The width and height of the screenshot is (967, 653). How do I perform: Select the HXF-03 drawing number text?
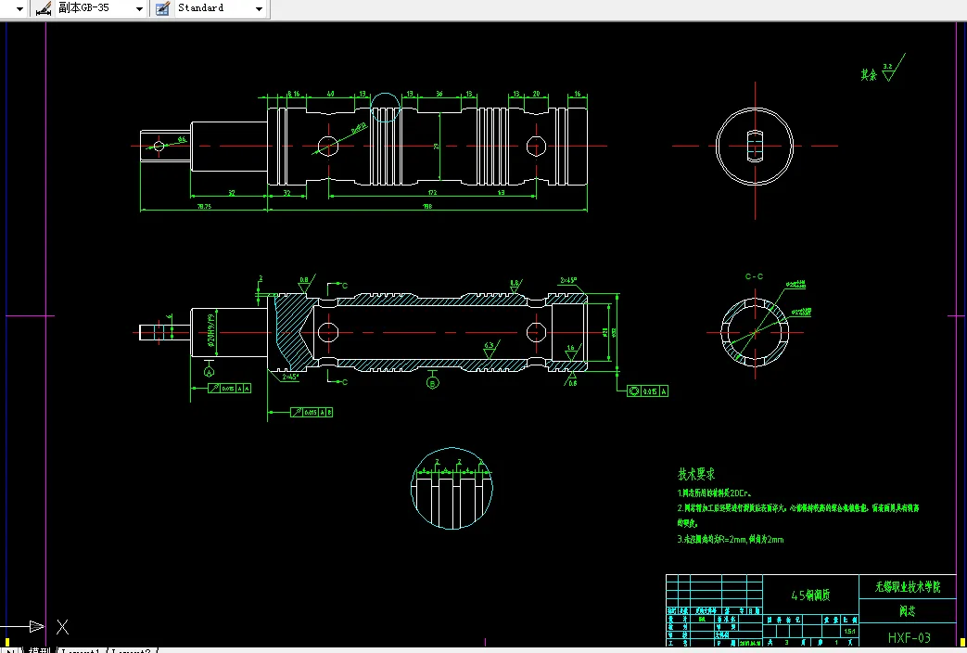pos(909,637)
